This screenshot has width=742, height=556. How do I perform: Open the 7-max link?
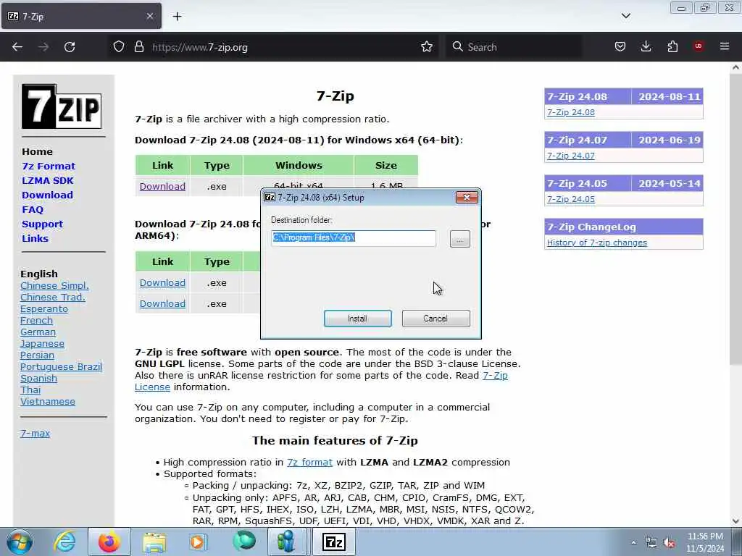35,433
